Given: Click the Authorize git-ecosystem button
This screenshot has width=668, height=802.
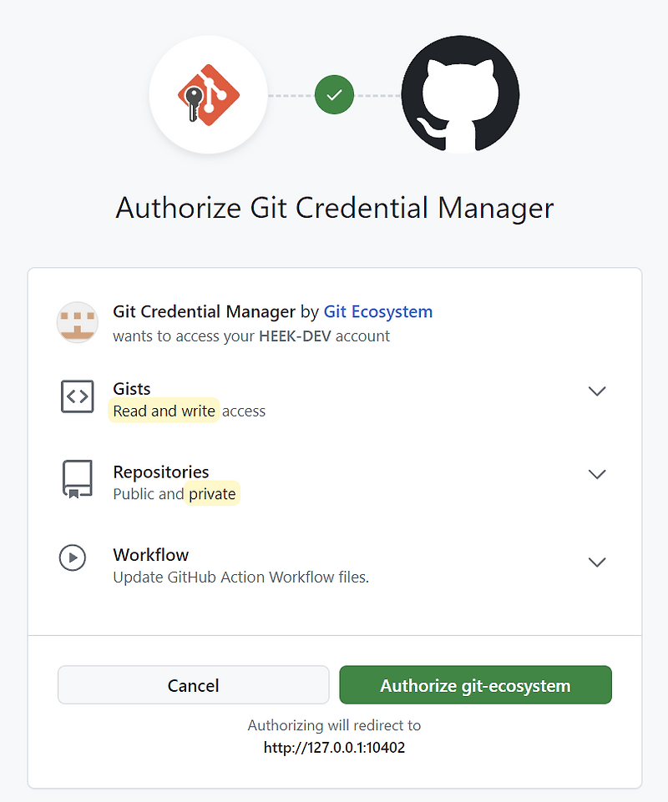Looking at the screenshot, I should (x=475, y=684).
